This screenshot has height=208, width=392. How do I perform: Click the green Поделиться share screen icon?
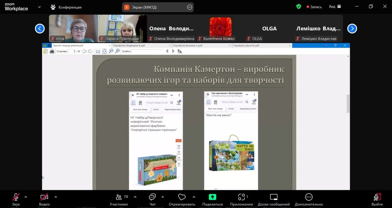pos(212,197)
